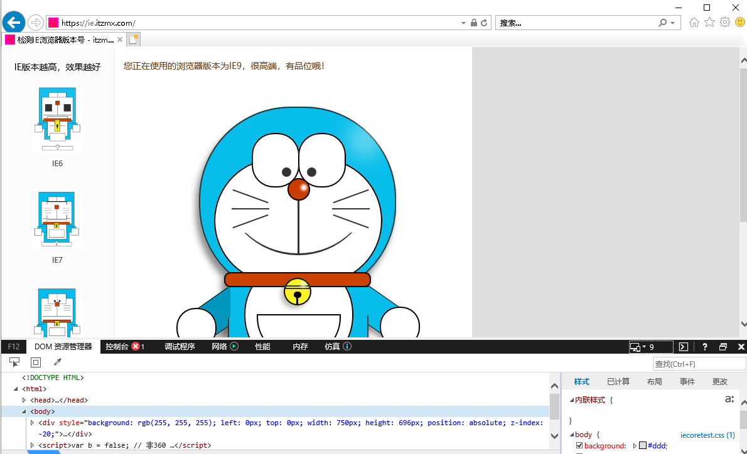
Task: Open the 网络 tab
Action: [x=219, y=346]
